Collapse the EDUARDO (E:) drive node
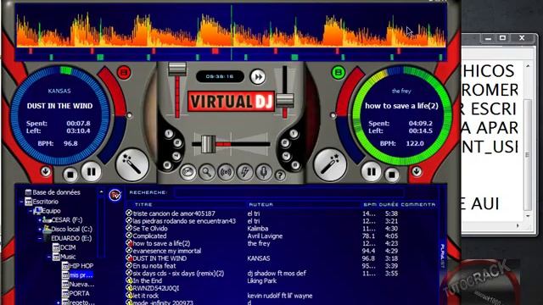Image resolution: width=543 pixels, height=305 pixels. pos(40,238)
